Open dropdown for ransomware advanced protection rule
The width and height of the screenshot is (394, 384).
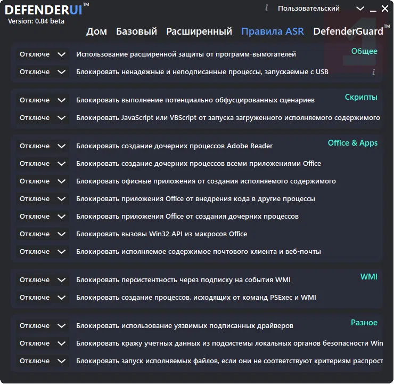coord(43,54)
